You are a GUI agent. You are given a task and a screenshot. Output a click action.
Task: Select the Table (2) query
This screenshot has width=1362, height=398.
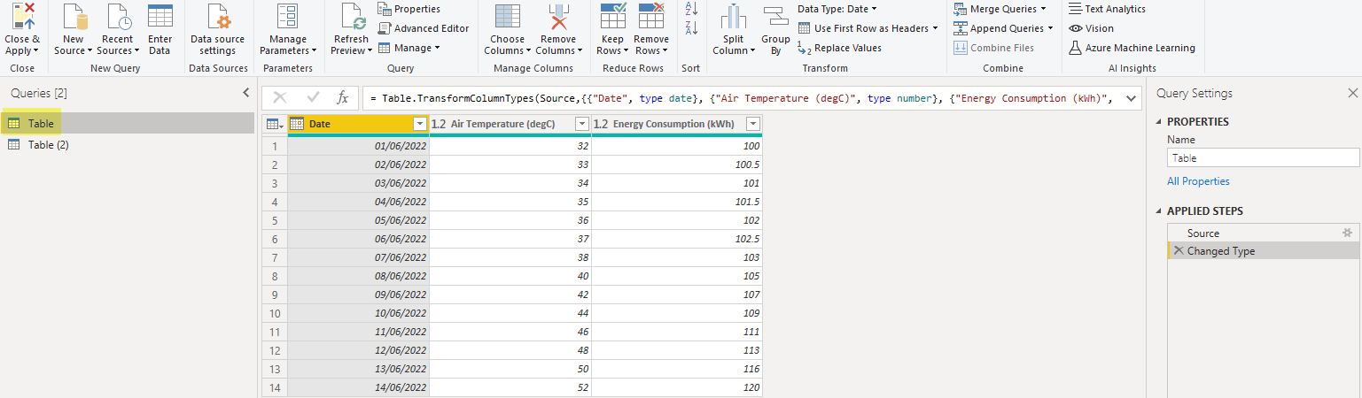[x=128, y=144]
